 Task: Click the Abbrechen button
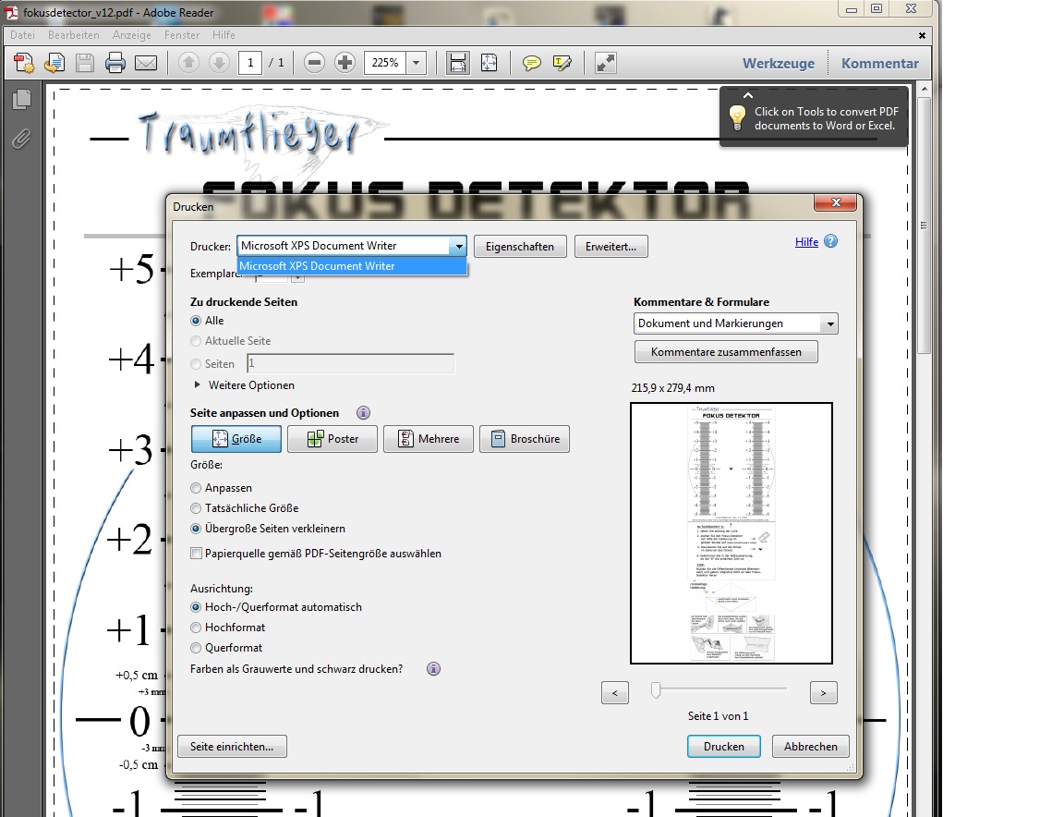[811, 747]
